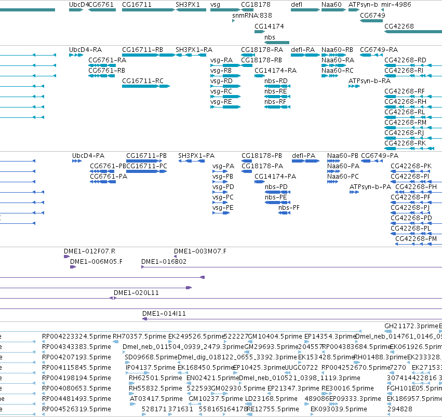Image resolution: width=442 pixels, height=417 pixels.
Task: Open the SH3PX1-PA protein label
Action: (x=196, y=156)
